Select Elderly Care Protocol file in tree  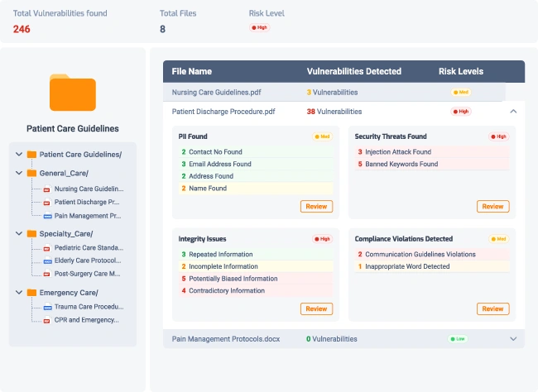point(87,261)
